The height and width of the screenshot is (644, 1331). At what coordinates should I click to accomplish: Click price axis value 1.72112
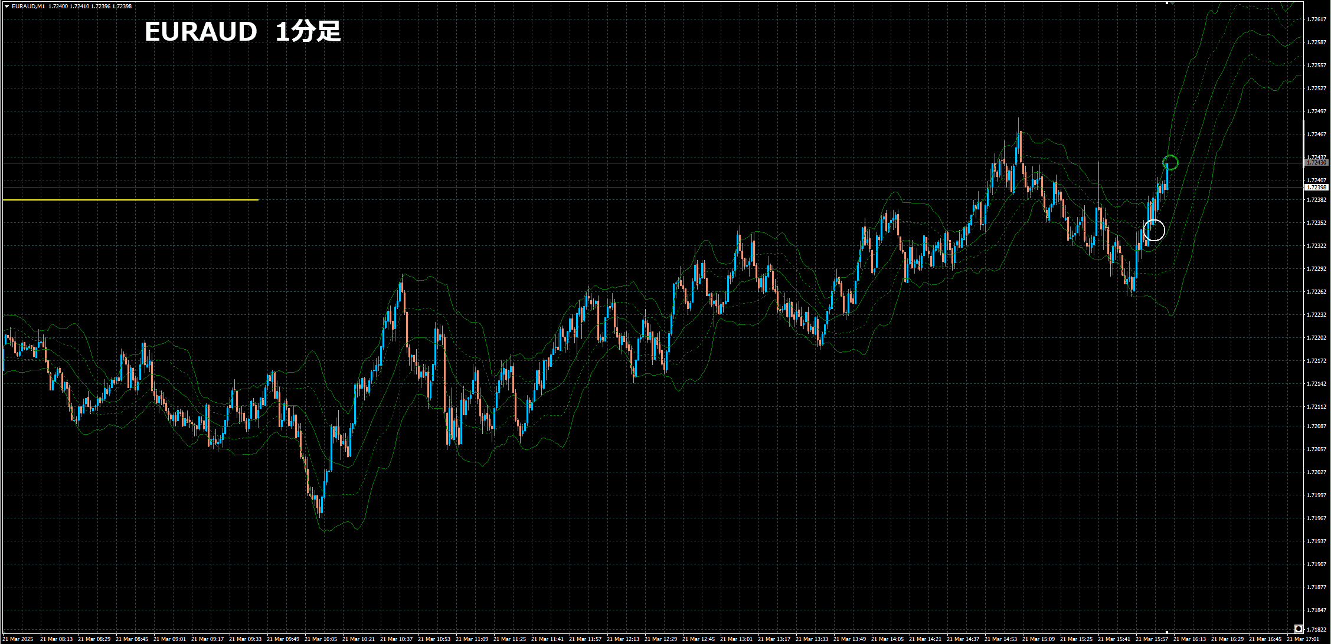pyautogui.click(x=1316, y=407)
